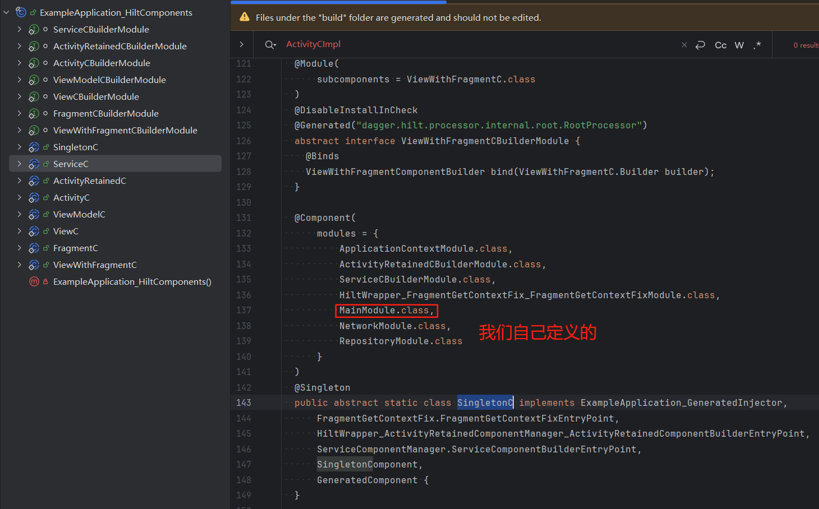The width and height of the screenshot is (819, 509).
Task: Clear the ActivityCImpl search text
Action: tap(684, 45)
